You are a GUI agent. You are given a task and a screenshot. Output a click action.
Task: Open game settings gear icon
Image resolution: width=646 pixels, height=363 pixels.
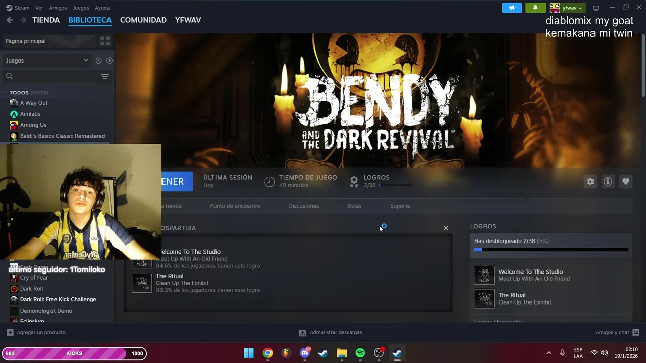click(590, 181)
